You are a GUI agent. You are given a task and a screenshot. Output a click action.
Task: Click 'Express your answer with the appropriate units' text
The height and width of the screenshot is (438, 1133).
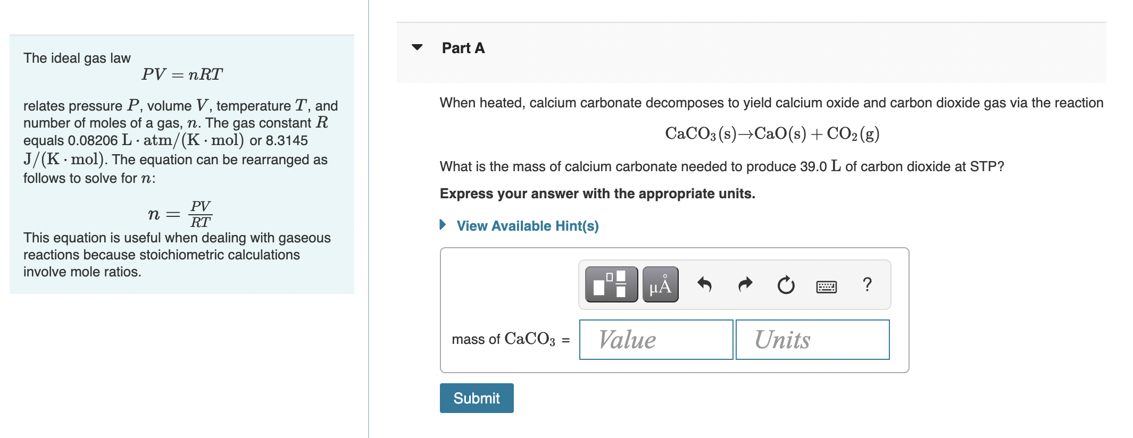597,193
